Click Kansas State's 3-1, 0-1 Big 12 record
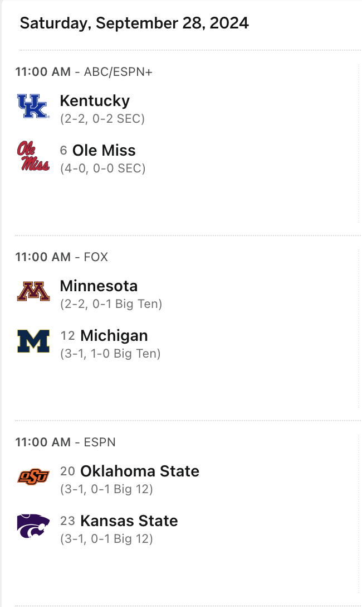 point(106,538)
